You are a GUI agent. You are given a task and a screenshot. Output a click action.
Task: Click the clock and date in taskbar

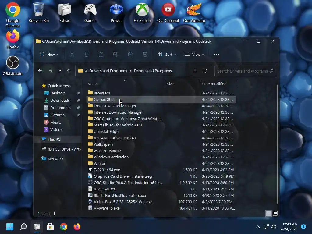click(289, 227)
